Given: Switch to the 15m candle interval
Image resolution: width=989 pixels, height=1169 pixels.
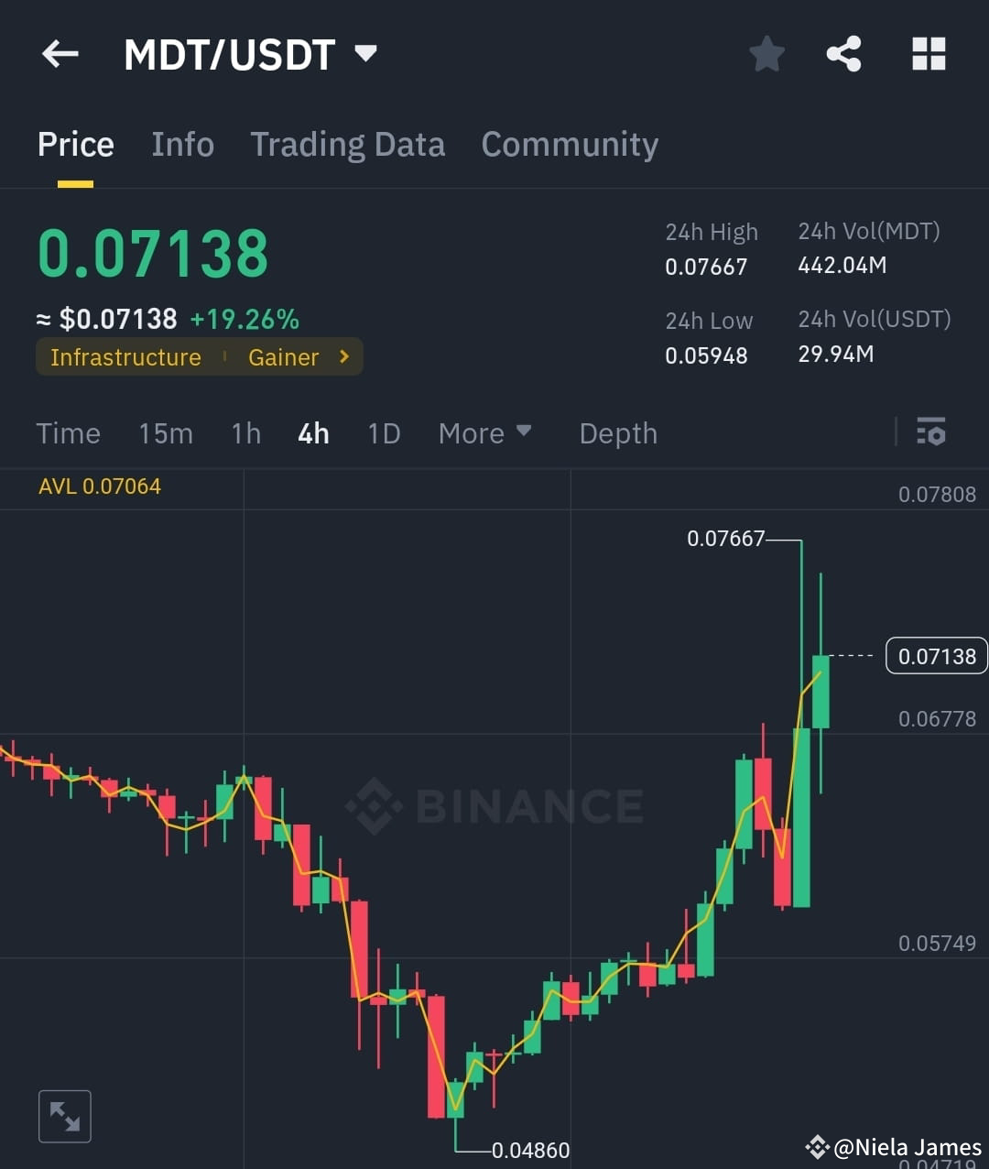Looking at the screenshot, I should pos(166,433).
